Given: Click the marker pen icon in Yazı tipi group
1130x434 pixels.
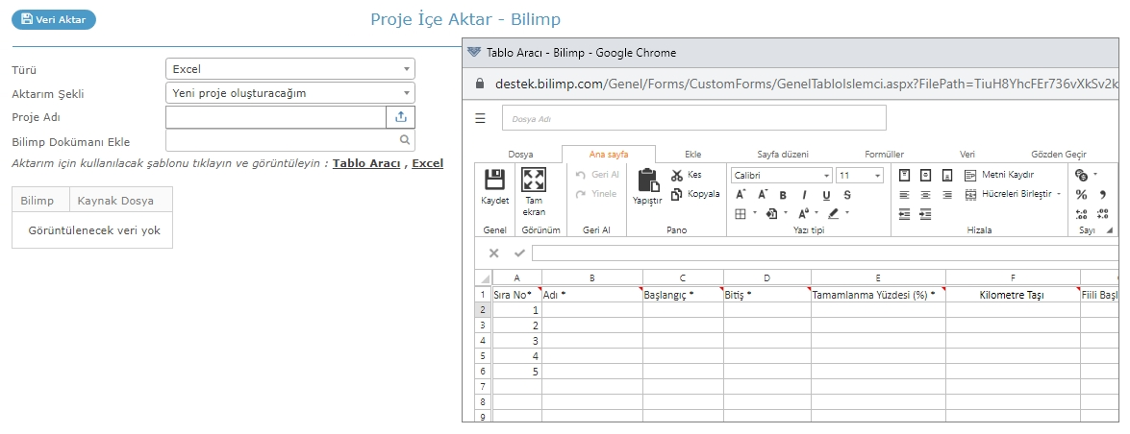Looking at the screenshot, I should pyautogui.click(x=834, y=214).
